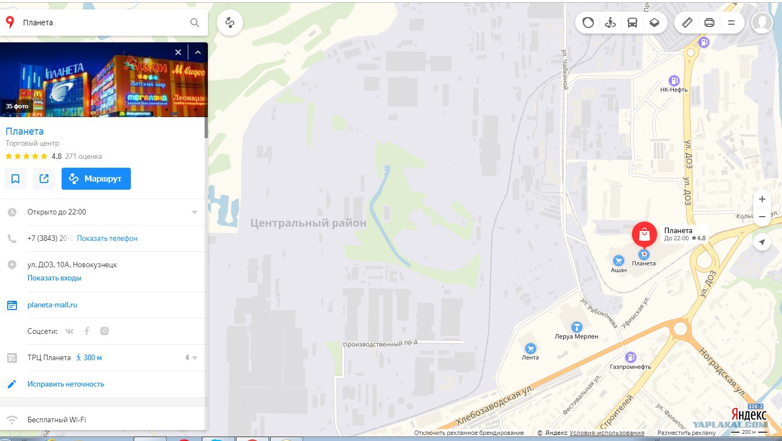
Task: Select the ruler distance tool
Action: coord(687,23)
